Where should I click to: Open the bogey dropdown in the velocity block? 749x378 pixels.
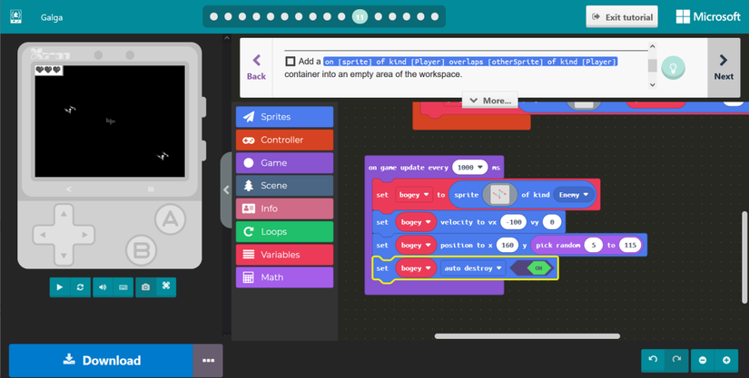pos(416,222)
